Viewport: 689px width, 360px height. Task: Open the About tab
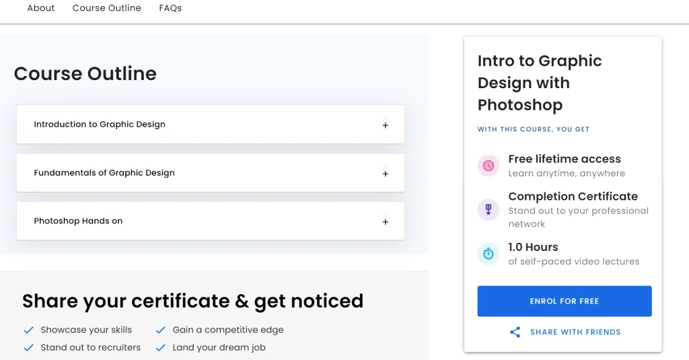[x=41, y=8]
